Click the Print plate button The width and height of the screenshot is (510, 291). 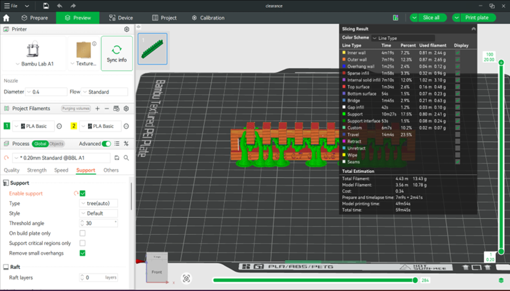[x=478, y=18]
